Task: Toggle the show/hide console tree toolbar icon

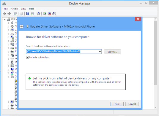Action: coord(15,14)
